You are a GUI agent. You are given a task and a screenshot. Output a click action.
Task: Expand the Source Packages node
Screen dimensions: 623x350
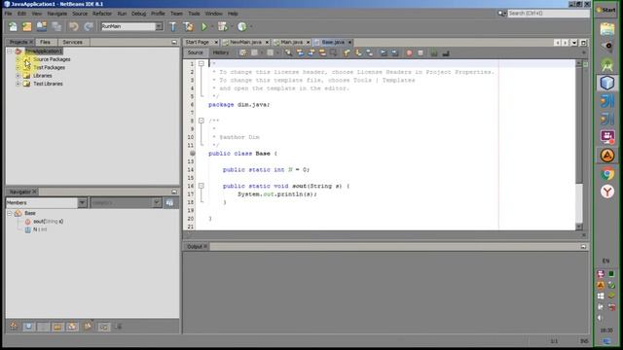(x=18, y=59)
